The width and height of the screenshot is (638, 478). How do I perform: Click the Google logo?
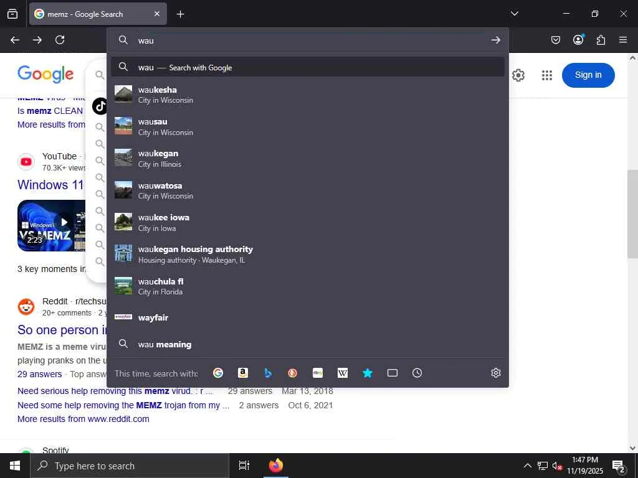point(45,74)
